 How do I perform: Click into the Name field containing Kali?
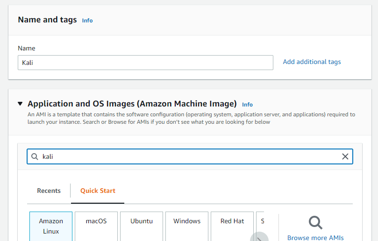pos(145,63)
